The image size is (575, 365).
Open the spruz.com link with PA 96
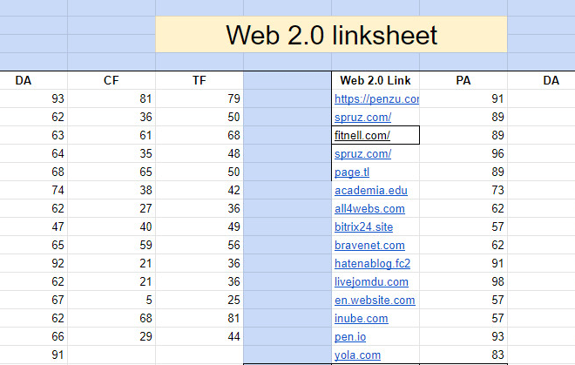(362, 153)
